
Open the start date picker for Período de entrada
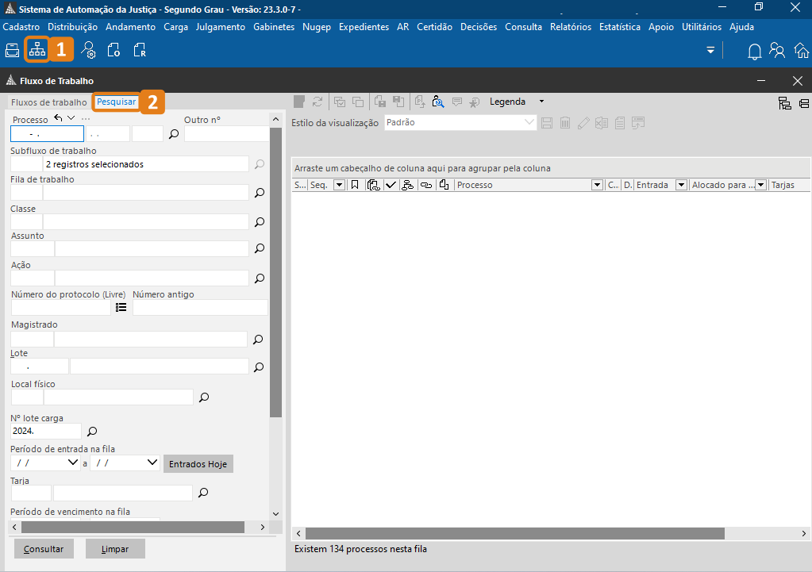pos(73,463)
